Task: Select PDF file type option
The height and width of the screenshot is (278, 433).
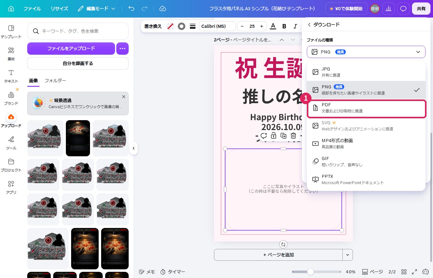Action: tap(366, 108)
